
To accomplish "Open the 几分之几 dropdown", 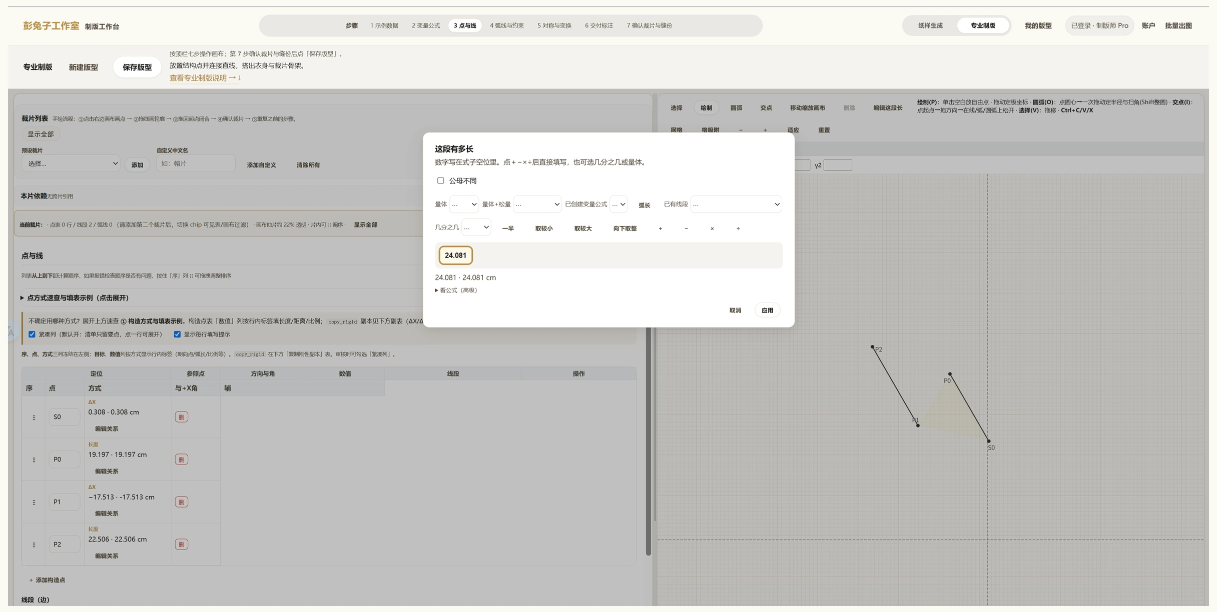I will 476,227.
